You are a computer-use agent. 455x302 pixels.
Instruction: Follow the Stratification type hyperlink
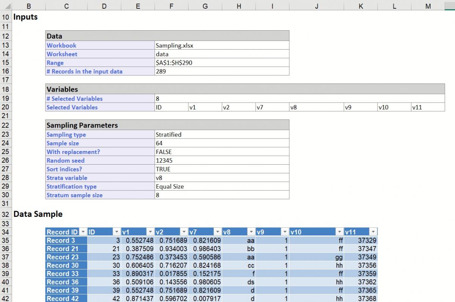click(x=72, y=186)
